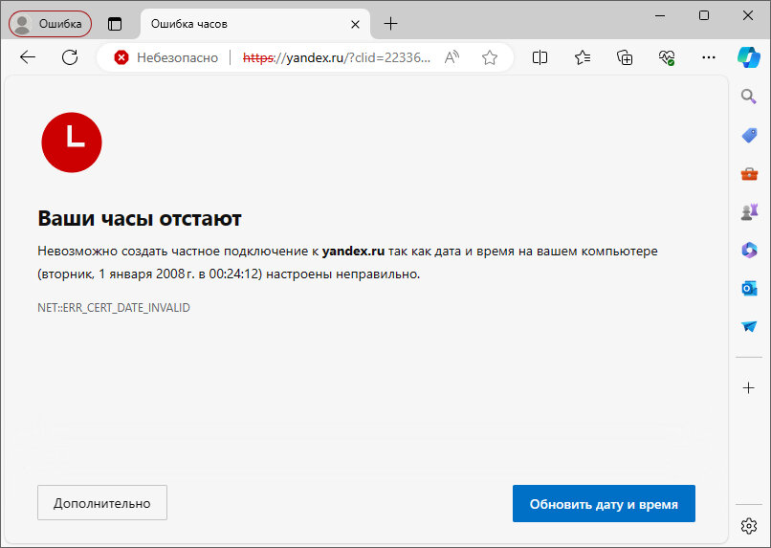
Task: Open sidebar Games chess icon
Action: (x=749, y=211)
